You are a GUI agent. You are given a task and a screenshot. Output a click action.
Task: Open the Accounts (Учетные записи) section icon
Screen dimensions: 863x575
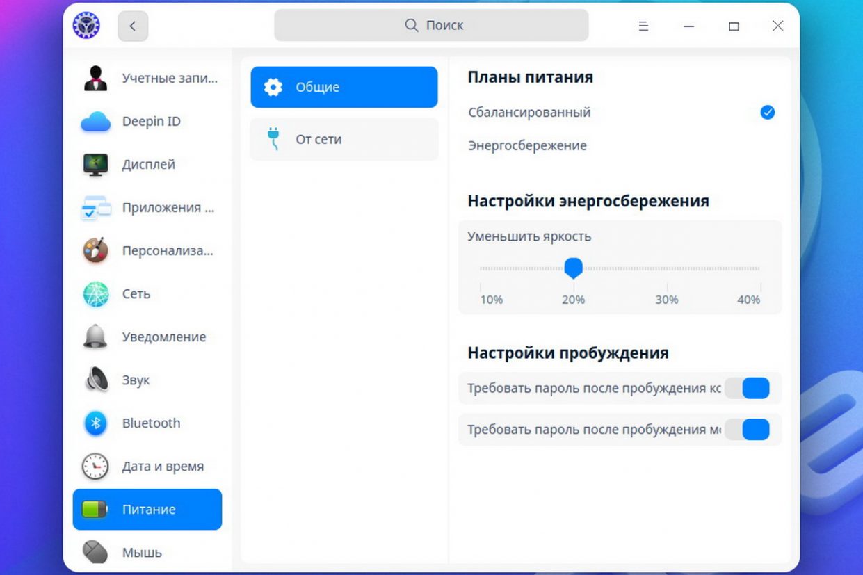(x=95, y=79)
